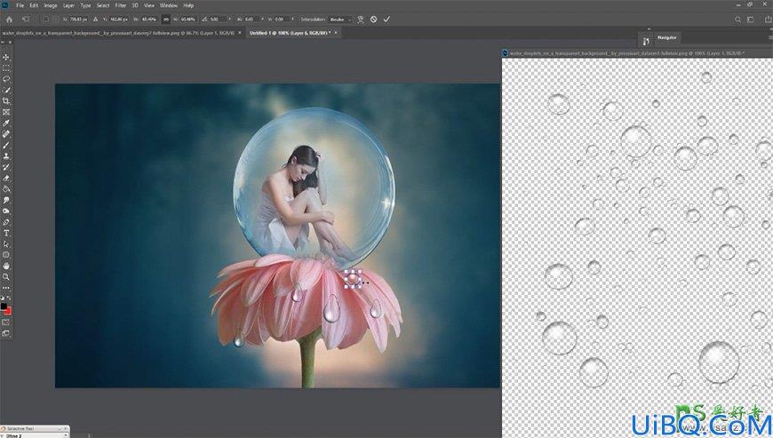Viewport: 773px width, 438px height.
Task: Open the Edit menu
Action: coord(34,5)
